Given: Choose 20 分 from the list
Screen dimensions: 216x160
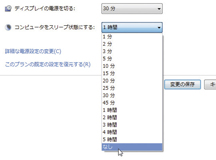Looking at the screenshot, I should point(132,81).
